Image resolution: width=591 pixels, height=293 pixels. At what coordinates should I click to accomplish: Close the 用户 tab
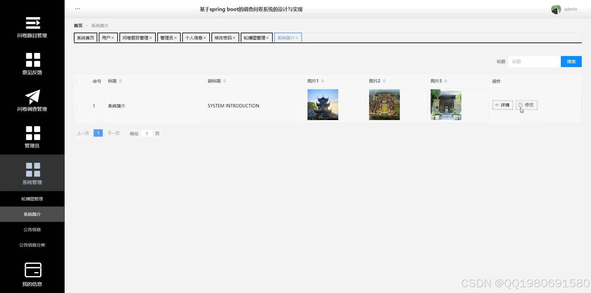113,38
